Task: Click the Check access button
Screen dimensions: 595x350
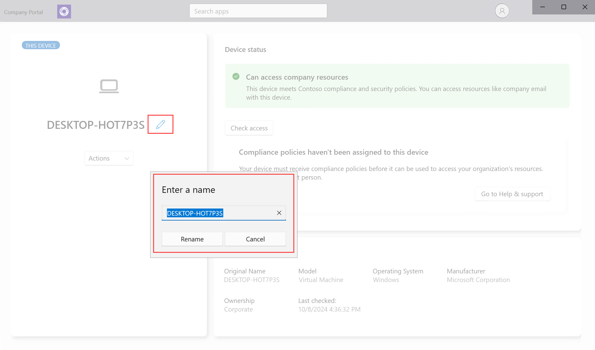Action: (248, 128)
